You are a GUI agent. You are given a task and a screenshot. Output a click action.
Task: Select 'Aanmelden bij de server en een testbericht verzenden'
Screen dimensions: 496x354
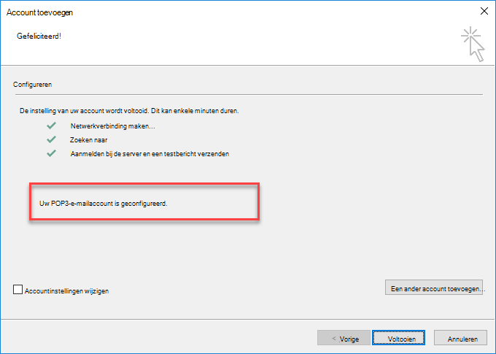150,154
